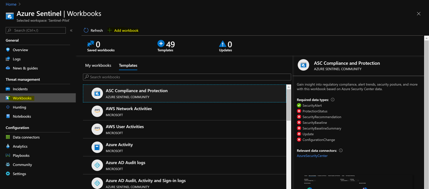Select the Templates tab

(128, 66)
